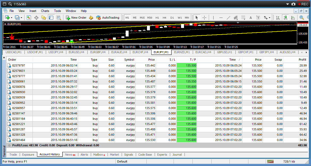Image resolution: width=311 pixels, height=166 pixels.
Task: Switch to the AUDUSD,H4 chart tab
Action: coord(287,52)
